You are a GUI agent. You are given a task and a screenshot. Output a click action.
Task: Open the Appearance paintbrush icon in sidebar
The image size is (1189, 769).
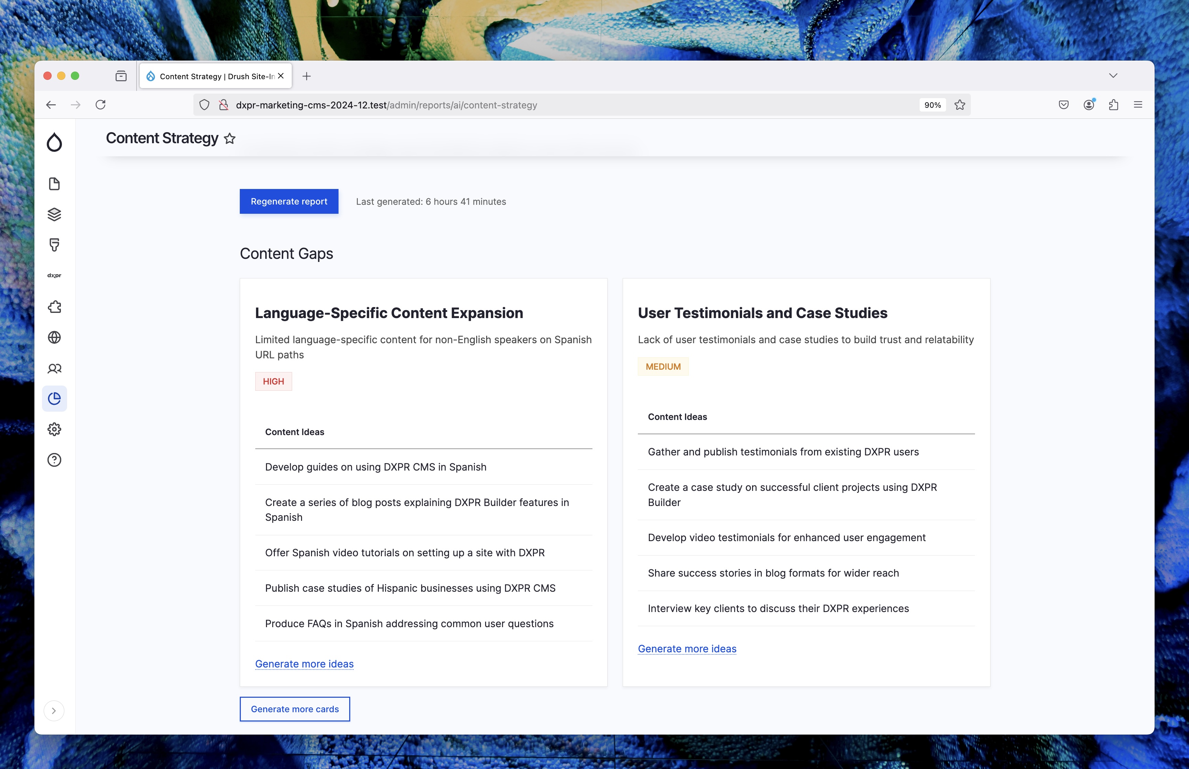[x=54, y=245]
